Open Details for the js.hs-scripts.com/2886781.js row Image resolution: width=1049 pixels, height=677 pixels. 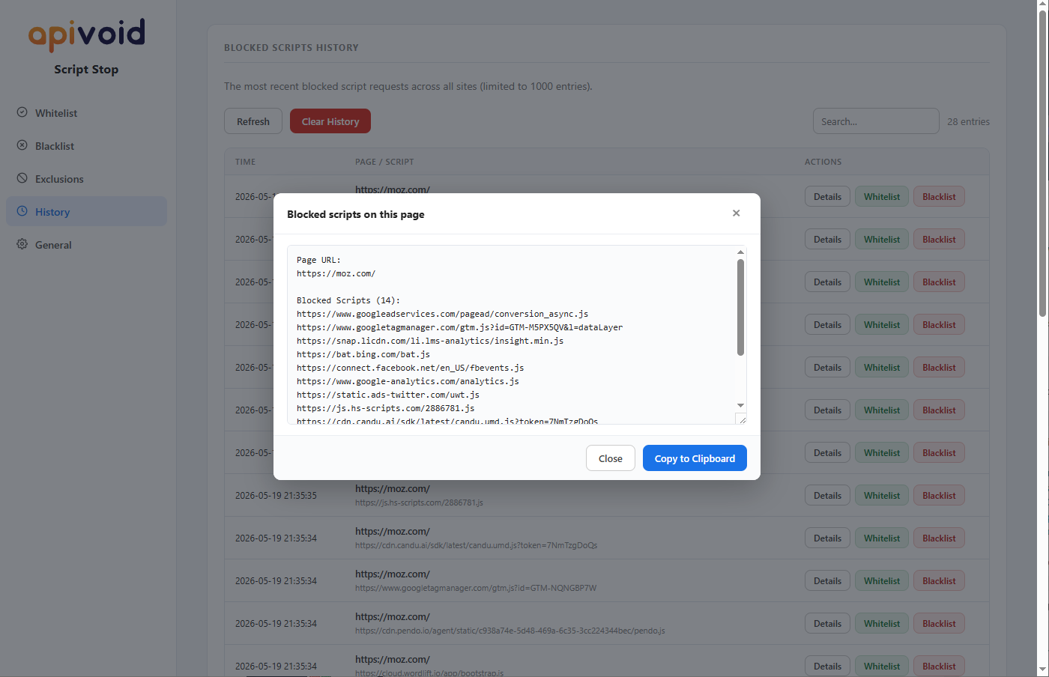pyautogui.click(x=827, y=496)
